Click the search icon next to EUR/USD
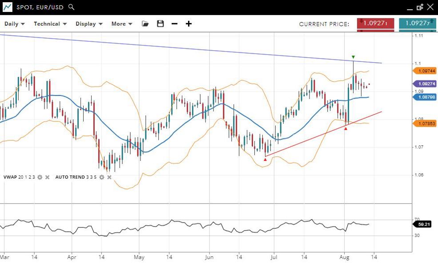 [72, 7]
